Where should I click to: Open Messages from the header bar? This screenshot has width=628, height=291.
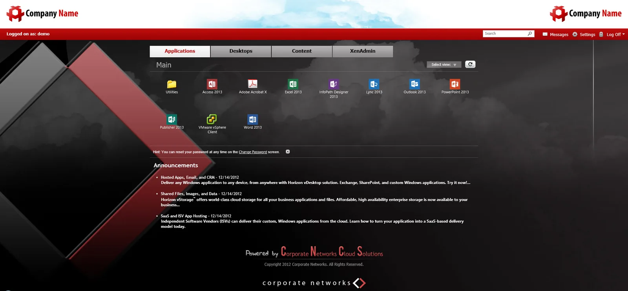[x=555, y=35]
